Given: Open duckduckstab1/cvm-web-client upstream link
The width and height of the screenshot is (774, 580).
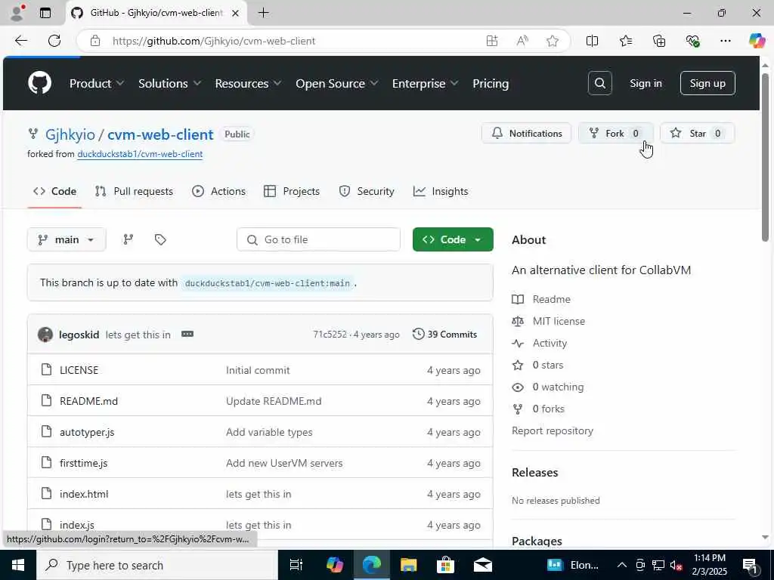Looking at the screenshot, I should click(x=140, y=154).
